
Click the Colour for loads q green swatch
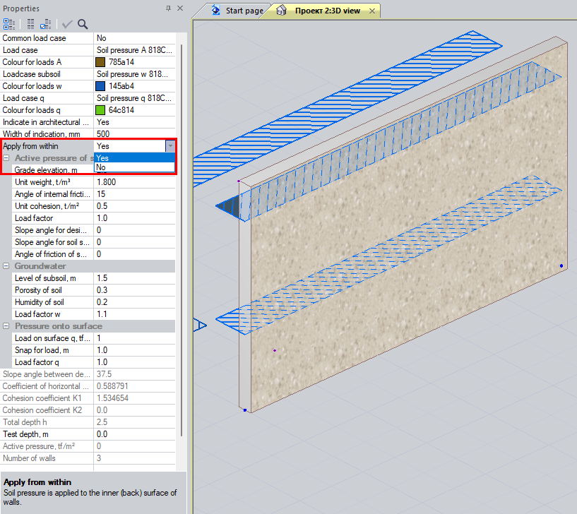[100, 110]
